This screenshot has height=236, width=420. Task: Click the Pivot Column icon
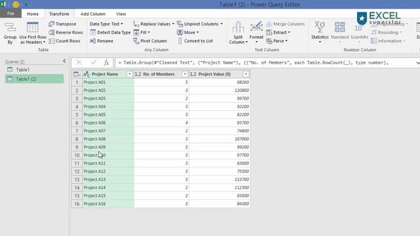click(136, 41)
